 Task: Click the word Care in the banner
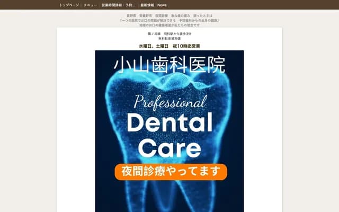[x=169, y=147]
